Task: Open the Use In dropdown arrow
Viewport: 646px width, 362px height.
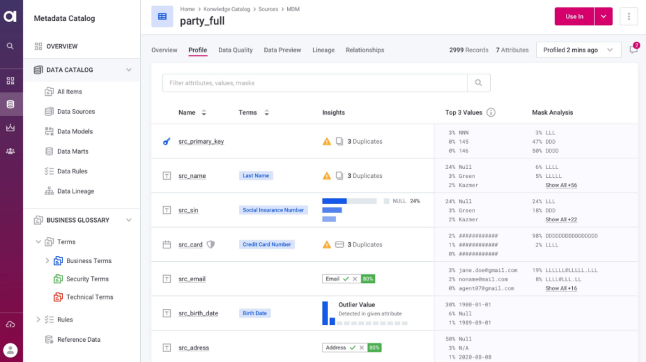Action: [603, 16]
